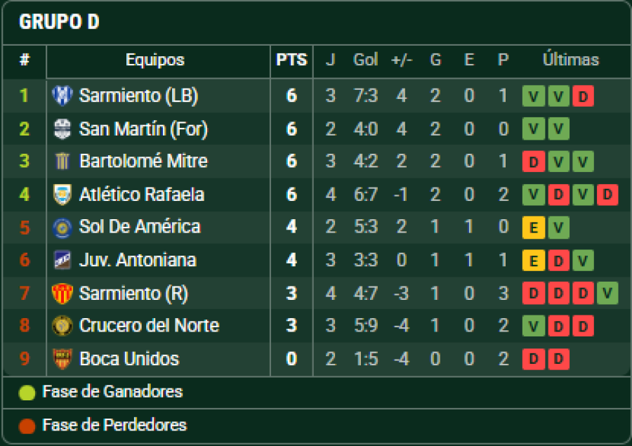Click the Crucero del Norte team crest
This screenshot has width=632, height=446.
click(x=62, y=326)
